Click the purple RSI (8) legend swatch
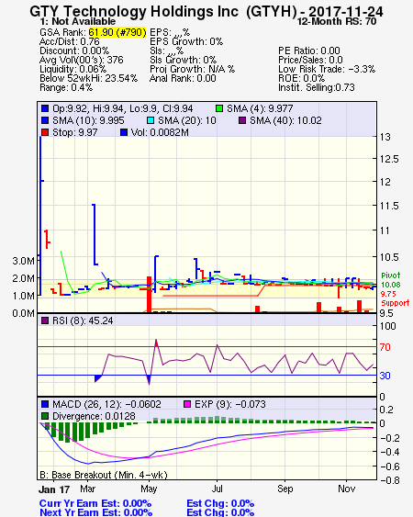Viewport: 413px width, 517px height. (45, 320)
